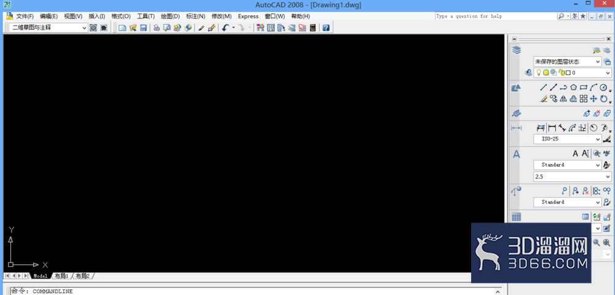Screen dimensions: 615x295
Task: Open Plot Preview from the toolbar
Action: (167, 28)
